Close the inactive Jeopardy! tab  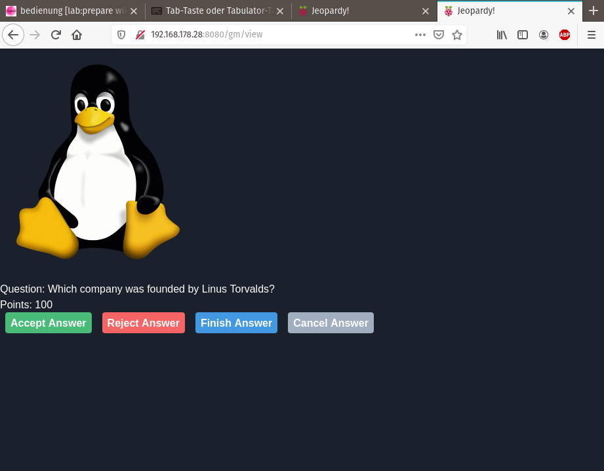425,11
